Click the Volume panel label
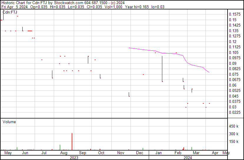This screenshot has width=244, height=160. 9,122
